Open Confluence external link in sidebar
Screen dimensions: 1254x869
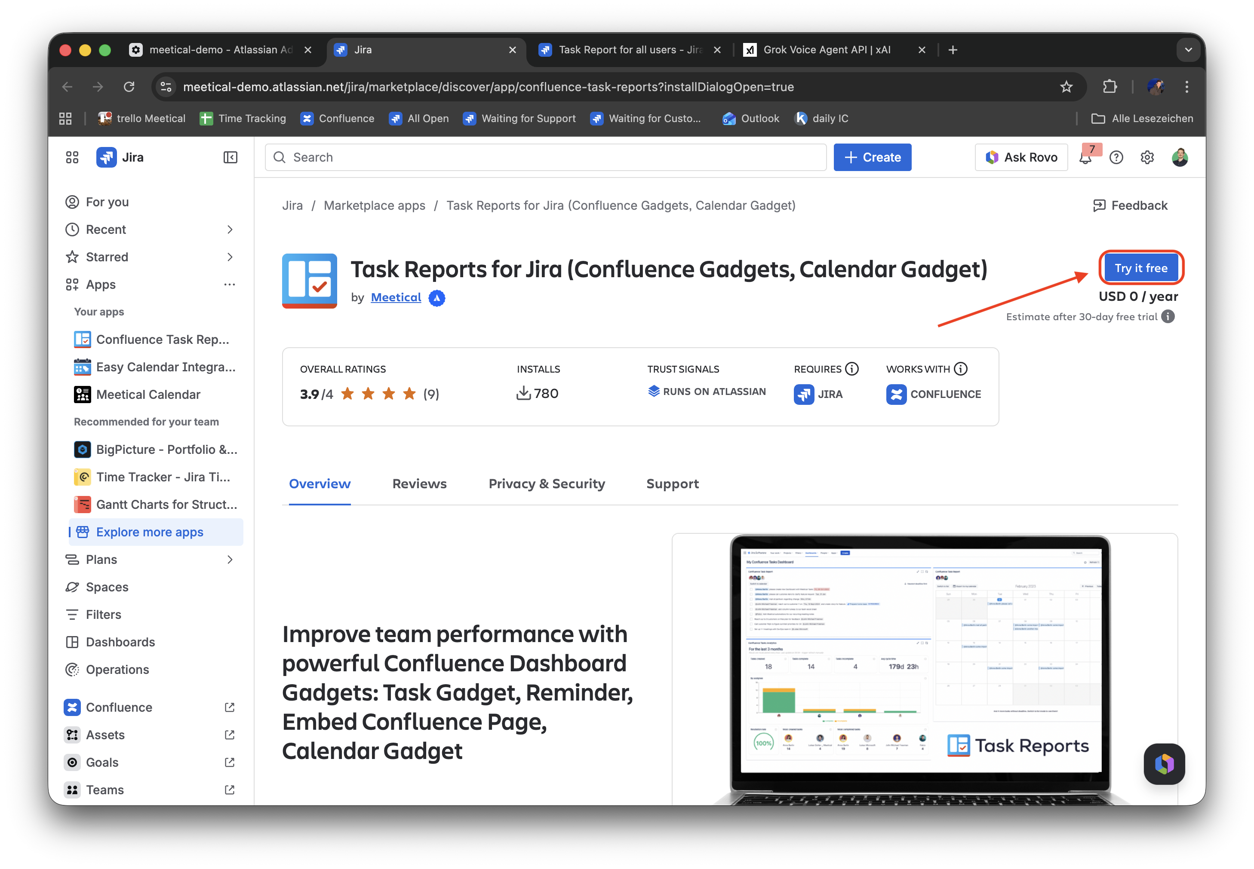[x=151, y=707]
